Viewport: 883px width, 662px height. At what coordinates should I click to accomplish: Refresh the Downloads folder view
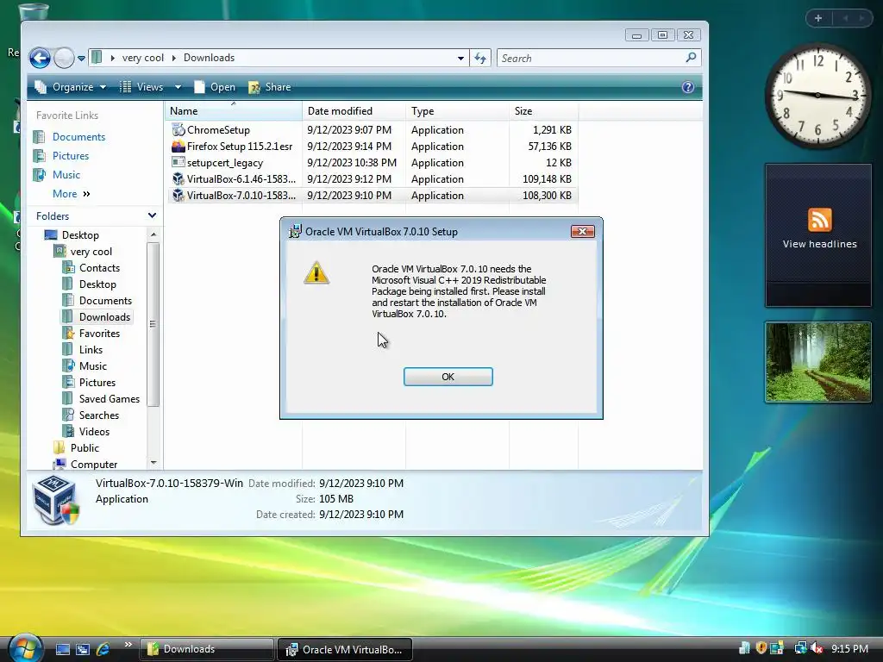point(480,58)
